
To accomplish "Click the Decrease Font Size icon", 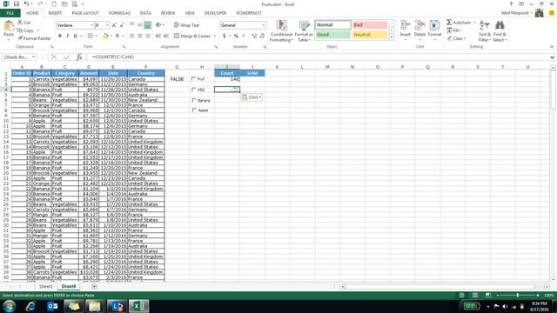I will 122,25.
